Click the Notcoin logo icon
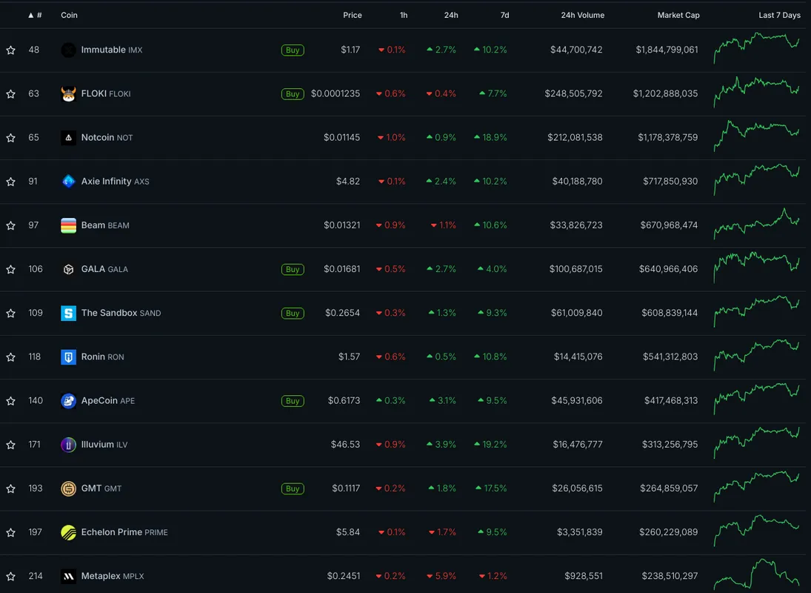811x593 pixels. [x=68, y=138]
